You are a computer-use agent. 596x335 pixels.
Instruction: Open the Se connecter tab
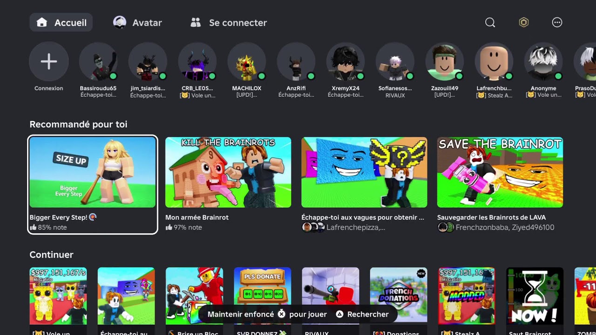[x=229, y=22]
